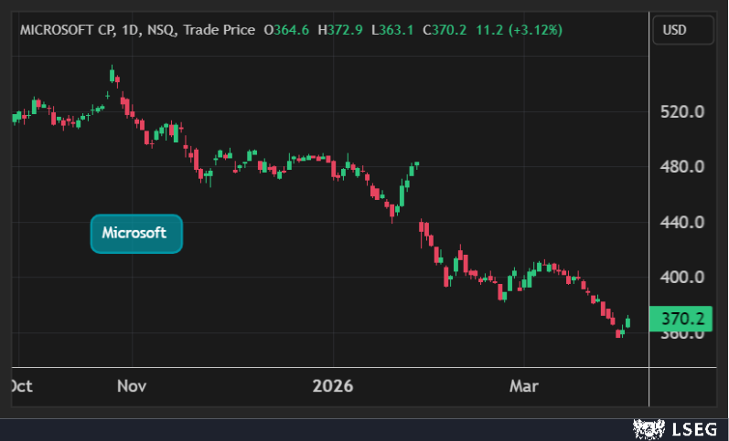
Task: Select the Nov marker on time axis
Action: pyautogui.click(x=133, y=386)
